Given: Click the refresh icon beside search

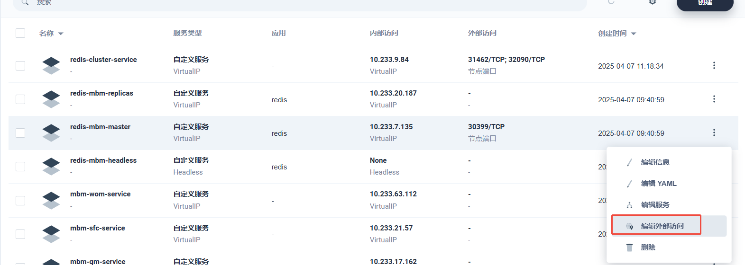Looking at the screenshot, I should [x=611, y=2].
